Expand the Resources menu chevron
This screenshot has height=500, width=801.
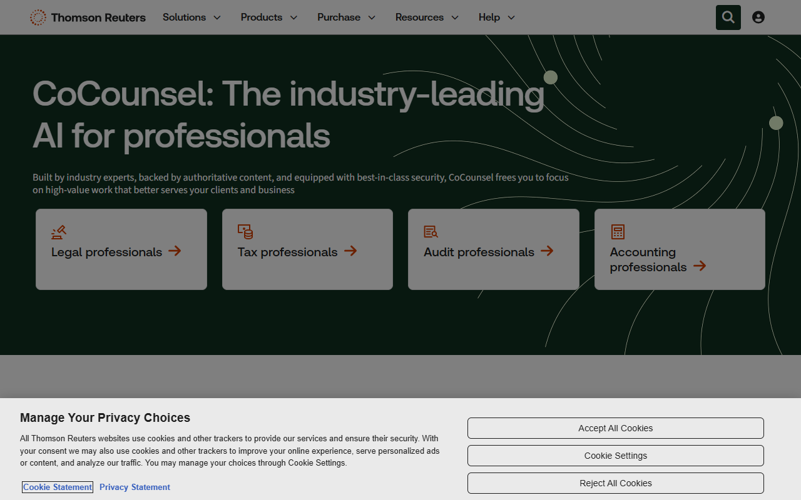(455, 17)
